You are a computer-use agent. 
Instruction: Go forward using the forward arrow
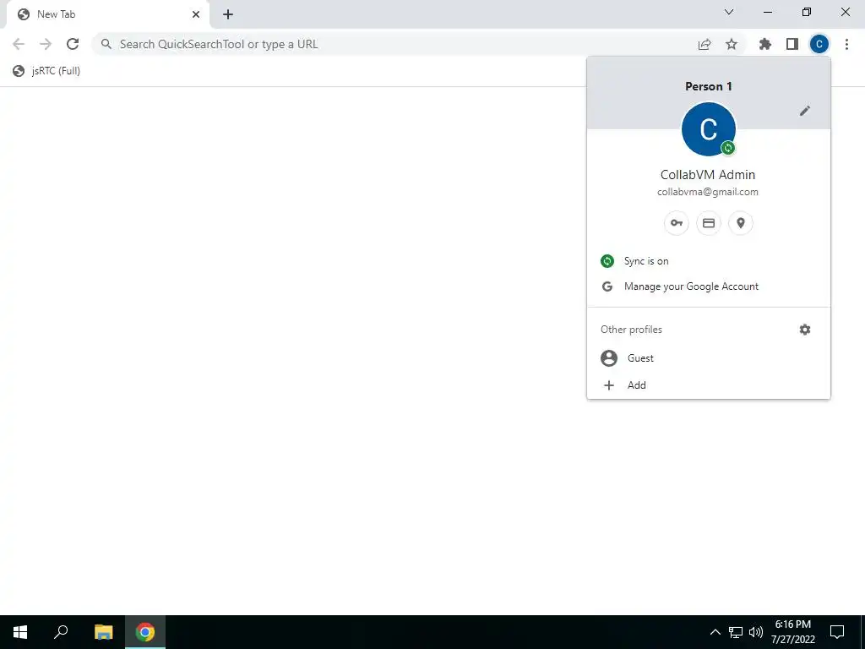point(46,44)
